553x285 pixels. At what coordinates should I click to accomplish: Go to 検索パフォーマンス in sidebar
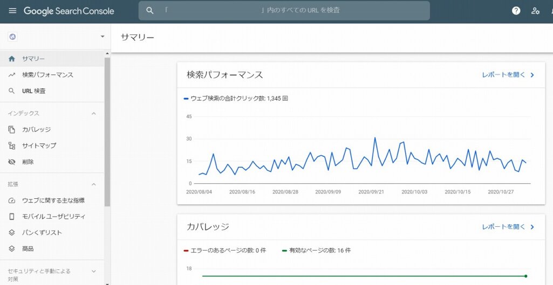(x=47, y=75)
